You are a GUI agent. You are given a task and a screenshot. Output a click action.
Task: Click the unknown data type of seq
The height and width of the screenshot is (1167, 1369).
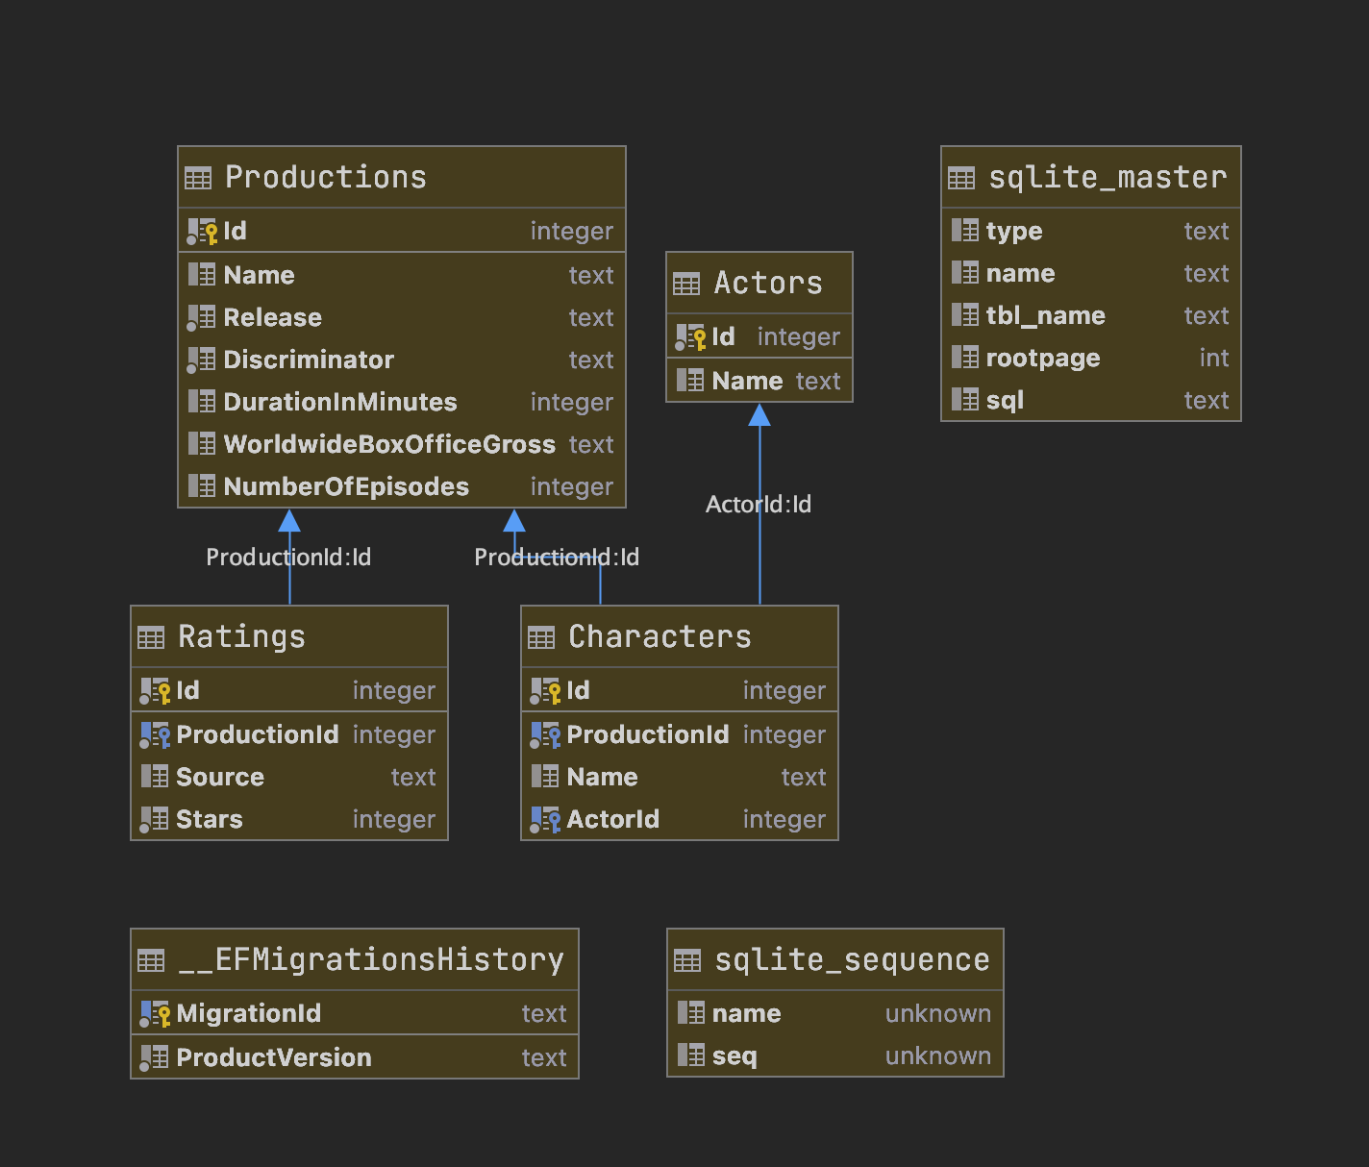(x=938, y=1055)
